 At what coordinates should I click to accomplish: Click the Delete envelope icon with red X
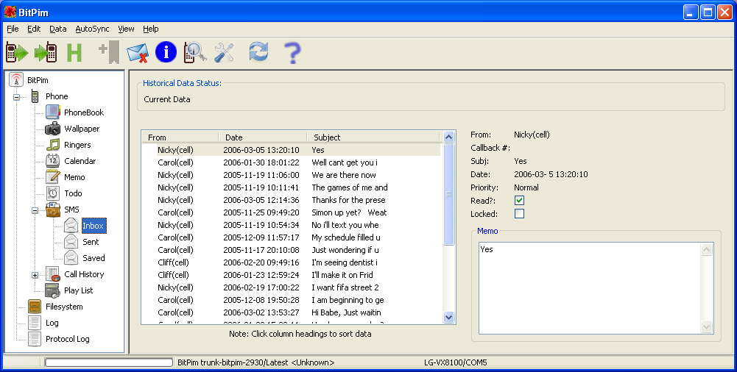138,52
